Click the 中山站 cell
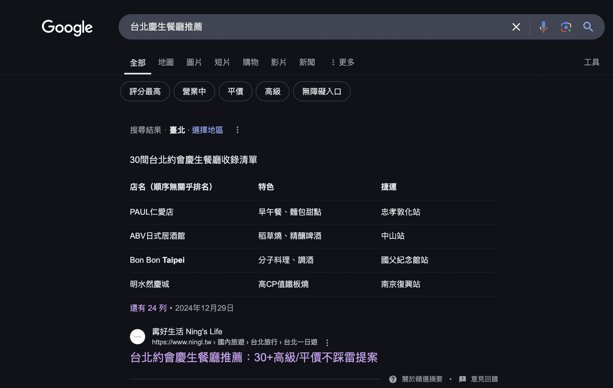The height and width of the screenshot is (388, 613). pos(393,236)
